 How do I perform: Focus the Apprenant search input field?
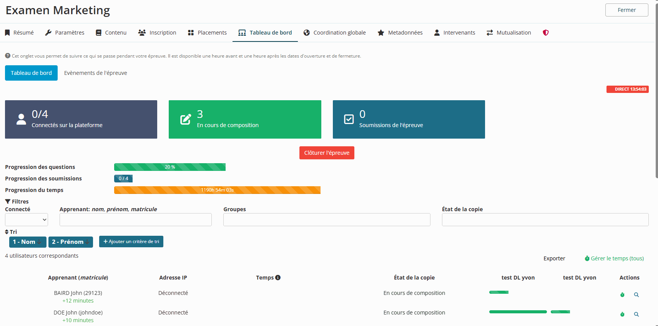pyautogui.click(x=135, y=220)
